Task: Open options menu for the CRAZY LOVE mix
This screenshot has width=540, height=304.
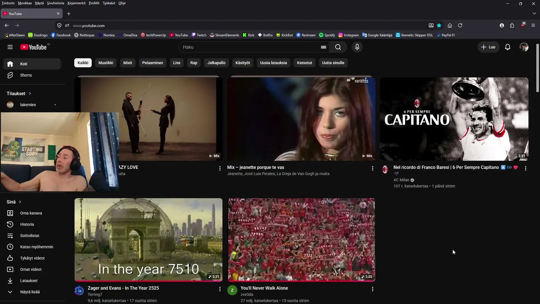Action: [219, 168]
